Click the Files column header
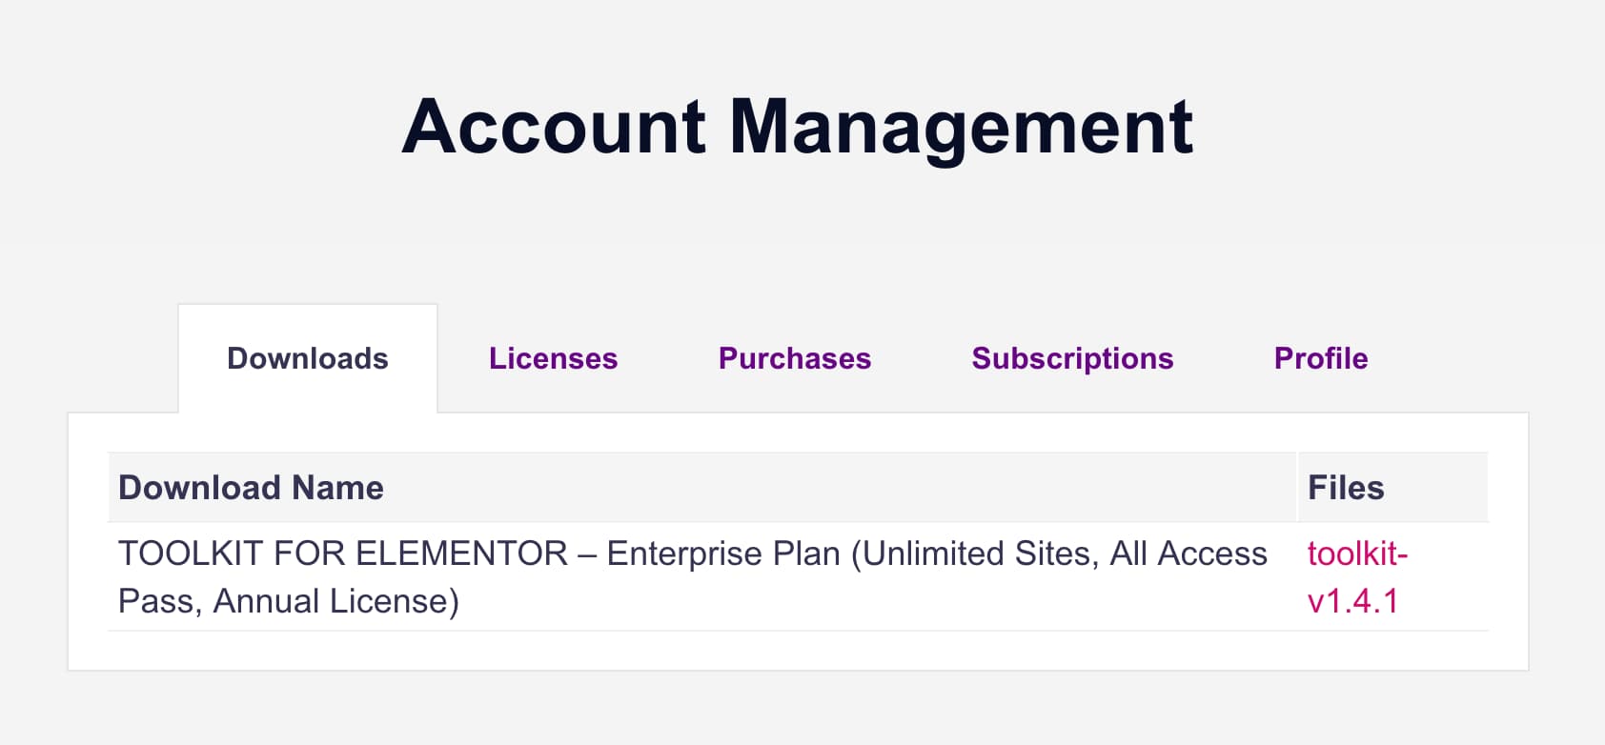Image resolution: width=1605 pixels, height=745 pixels. 1345,487
